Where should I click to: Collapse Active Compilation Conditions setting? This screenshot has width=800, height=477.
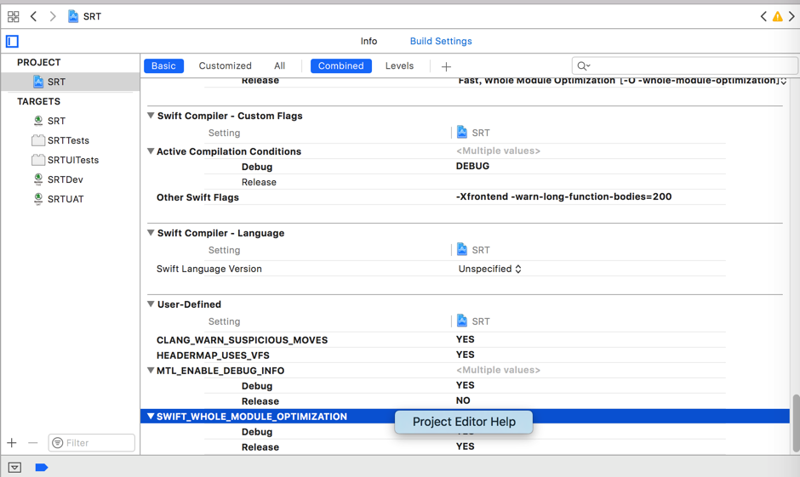click(x=151, y=151)
